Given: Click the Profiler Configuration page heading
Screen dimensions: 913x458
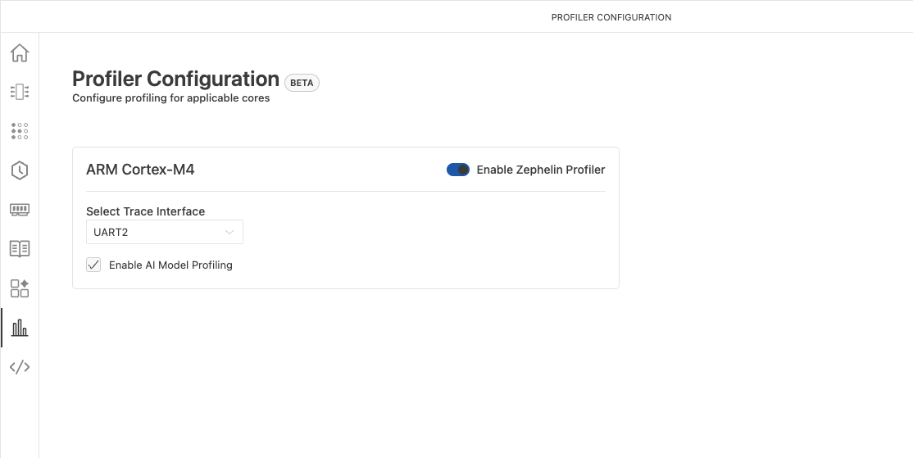Looking at the screenshot, I should [x=175, y=79].
